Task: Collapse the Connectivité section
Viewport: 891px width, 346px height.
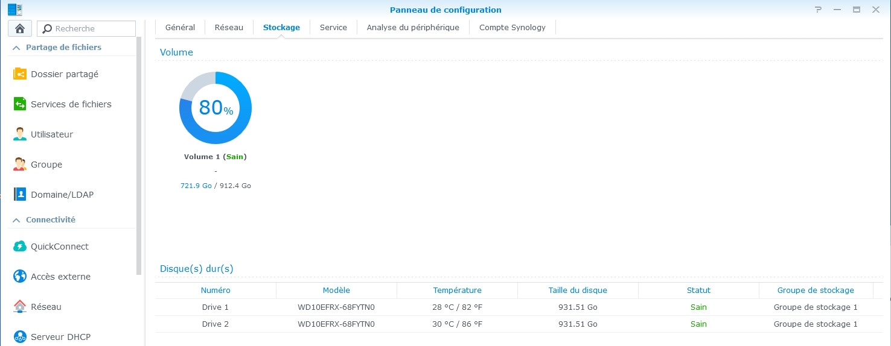Action: (16, 220)
